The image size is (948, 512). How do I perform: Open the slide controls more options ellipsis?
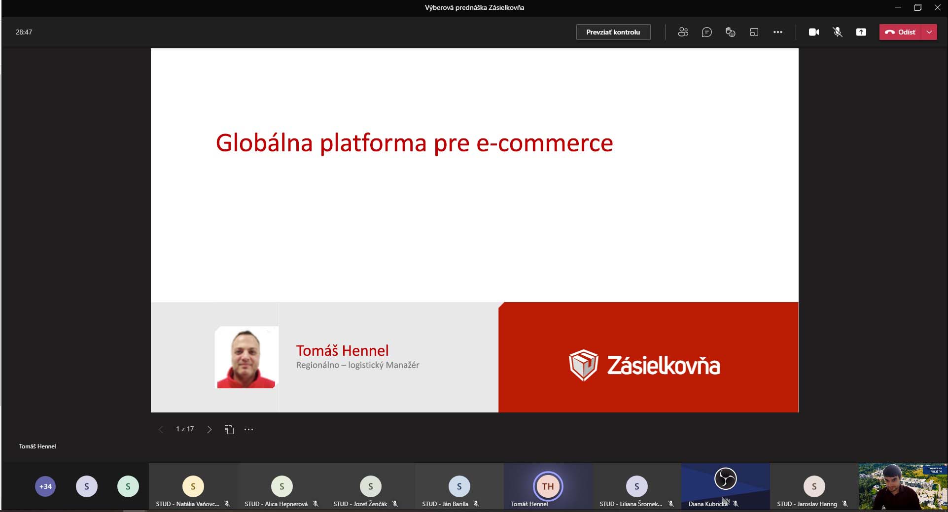point(248,429)
